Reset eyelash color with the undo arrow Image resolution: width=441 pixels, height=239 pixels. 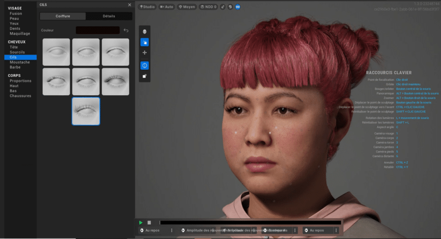(126, 30)
